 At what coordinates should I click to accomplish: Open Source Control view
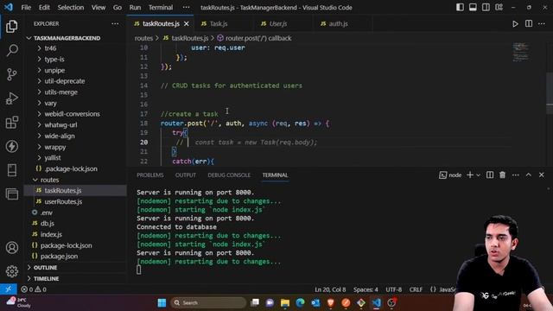point(11,74)
